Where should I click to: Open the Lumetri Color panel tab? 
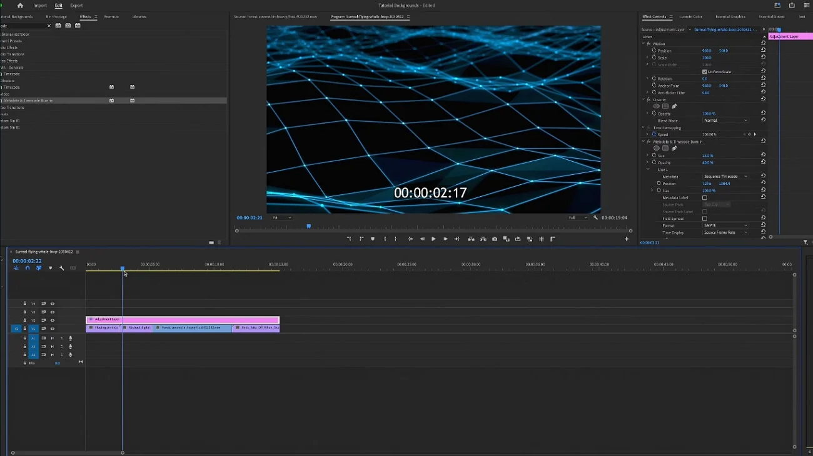690,16
